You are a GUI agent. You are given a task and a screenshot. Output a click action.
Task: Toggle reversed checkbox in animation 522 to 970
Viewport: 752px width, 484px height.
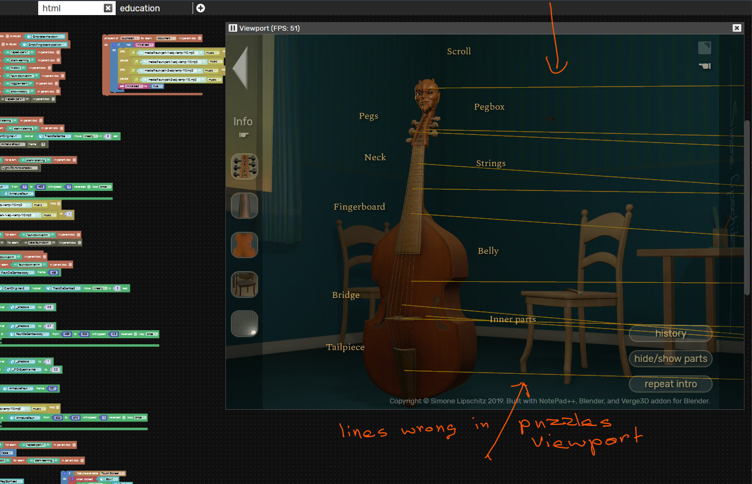pyautogui.click(x=124, y=417)
